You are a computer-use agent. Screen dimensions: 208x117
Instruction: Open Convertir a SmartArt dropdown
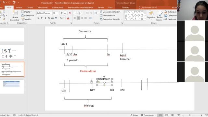111,19
